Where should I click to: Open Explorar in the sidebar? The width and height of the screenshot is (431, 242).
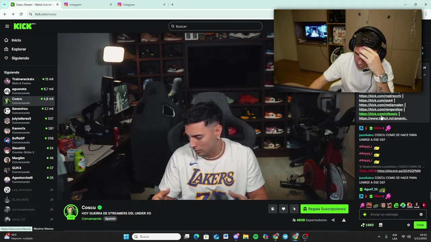click(19, 49)
